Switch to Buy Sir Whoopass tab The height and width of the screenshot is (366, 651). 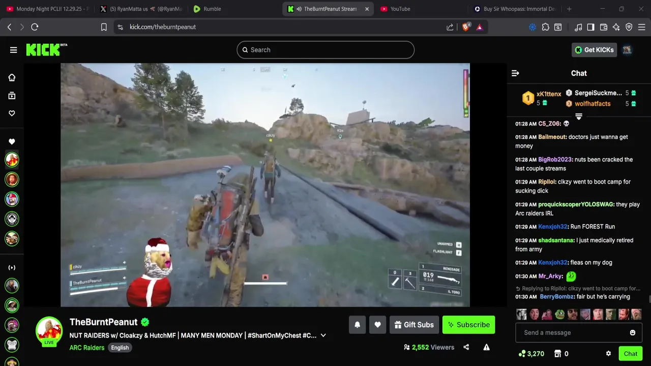tap(514, 9)
